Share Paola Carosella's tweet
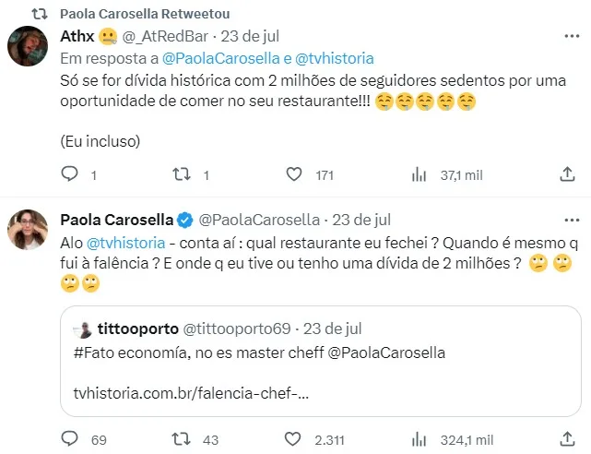The image size is (591, 454). 567,440
